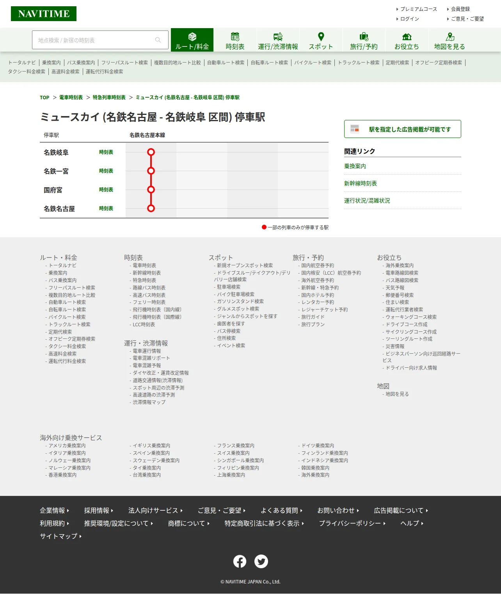Open 乗換案内 related link
This screenshot has width=501, height=594.
355,166
